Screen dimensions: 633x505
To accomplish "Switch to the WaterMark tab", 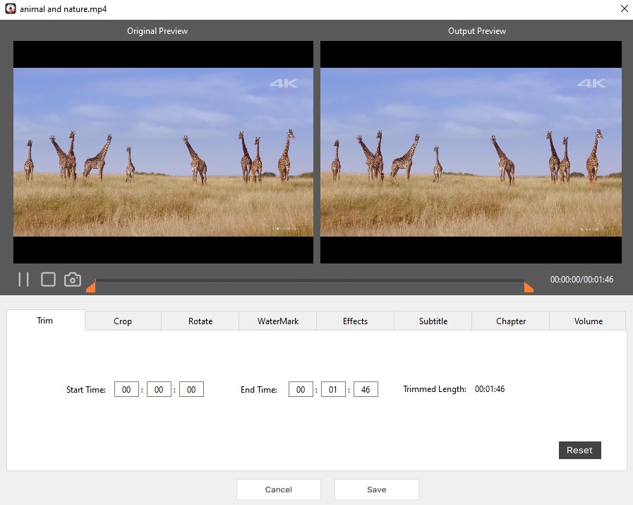I will click(277, 321).
